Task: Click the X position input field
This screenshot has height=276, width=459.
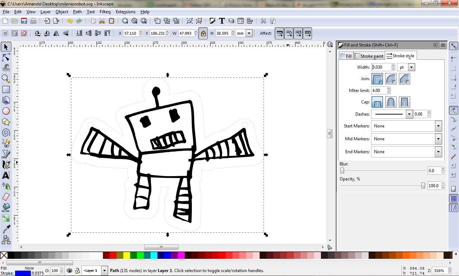Action: (131, 33)
